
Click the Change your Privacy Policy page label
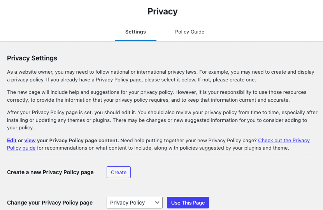pos(50,203)
